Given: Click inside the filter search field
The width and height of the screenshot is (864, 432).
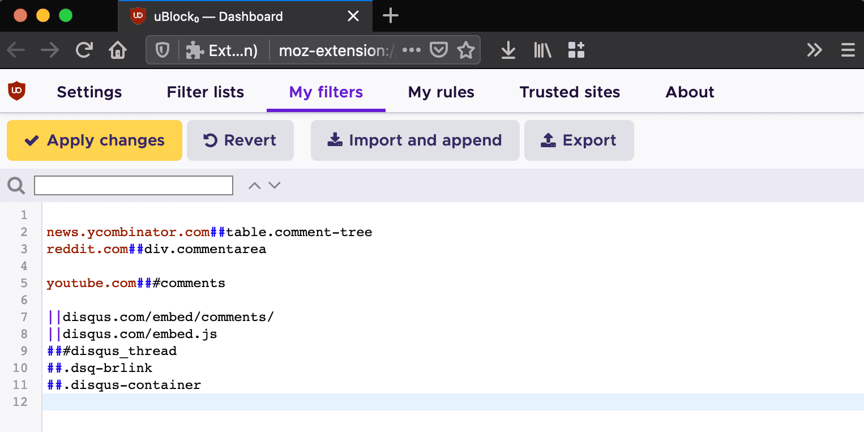Looking at the screenshot, I should 133,185.
